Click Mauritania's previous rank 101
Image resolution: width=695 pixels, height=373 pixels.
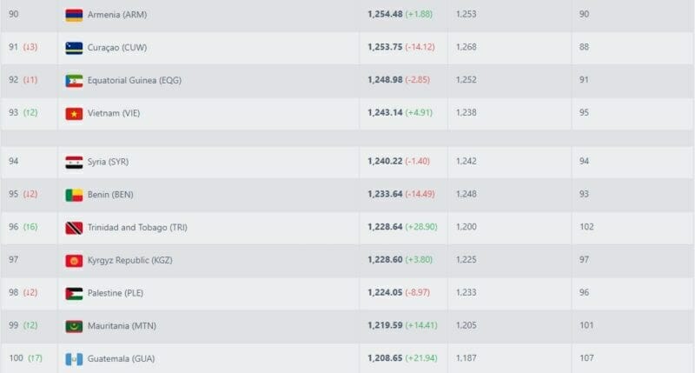(x=586, y=326)
